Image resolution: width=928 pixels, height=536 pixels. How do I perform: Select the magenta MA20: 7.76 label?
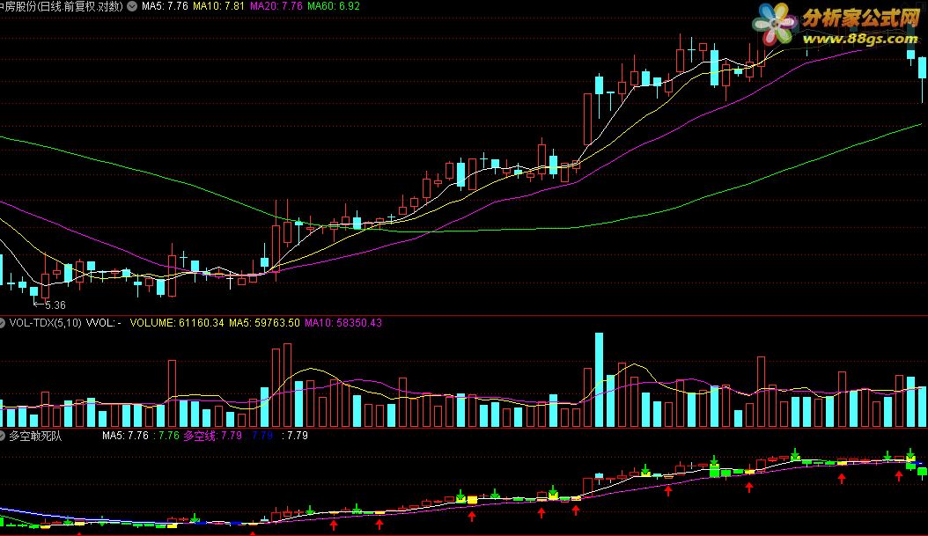tap(276, 6)
